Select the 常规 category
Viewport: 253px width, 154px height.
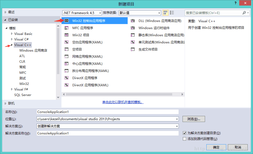pyautogui.click(x=23, y=67)
